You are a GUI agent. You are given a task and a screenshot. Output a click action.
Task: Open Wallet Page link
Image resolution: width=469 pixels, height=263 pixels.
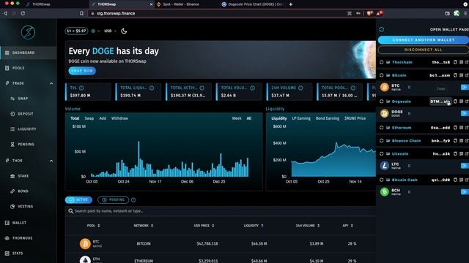(449, 29)
